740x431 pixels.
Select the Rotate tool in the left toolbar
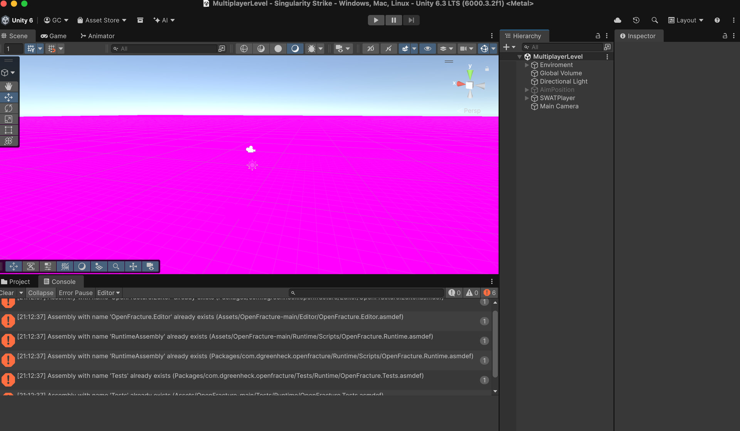[9, 108]
